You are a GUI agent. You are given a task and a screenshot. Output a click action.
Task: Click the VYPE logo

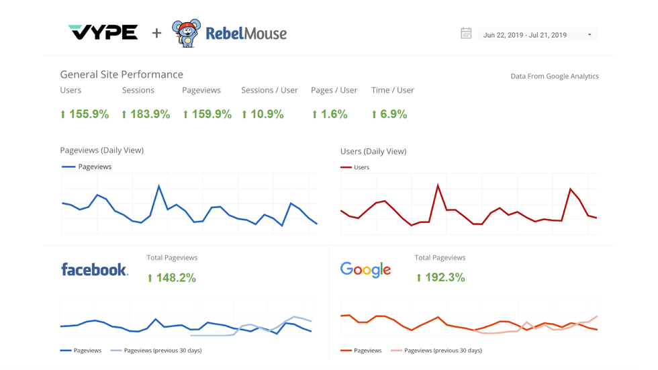[103, 32]
